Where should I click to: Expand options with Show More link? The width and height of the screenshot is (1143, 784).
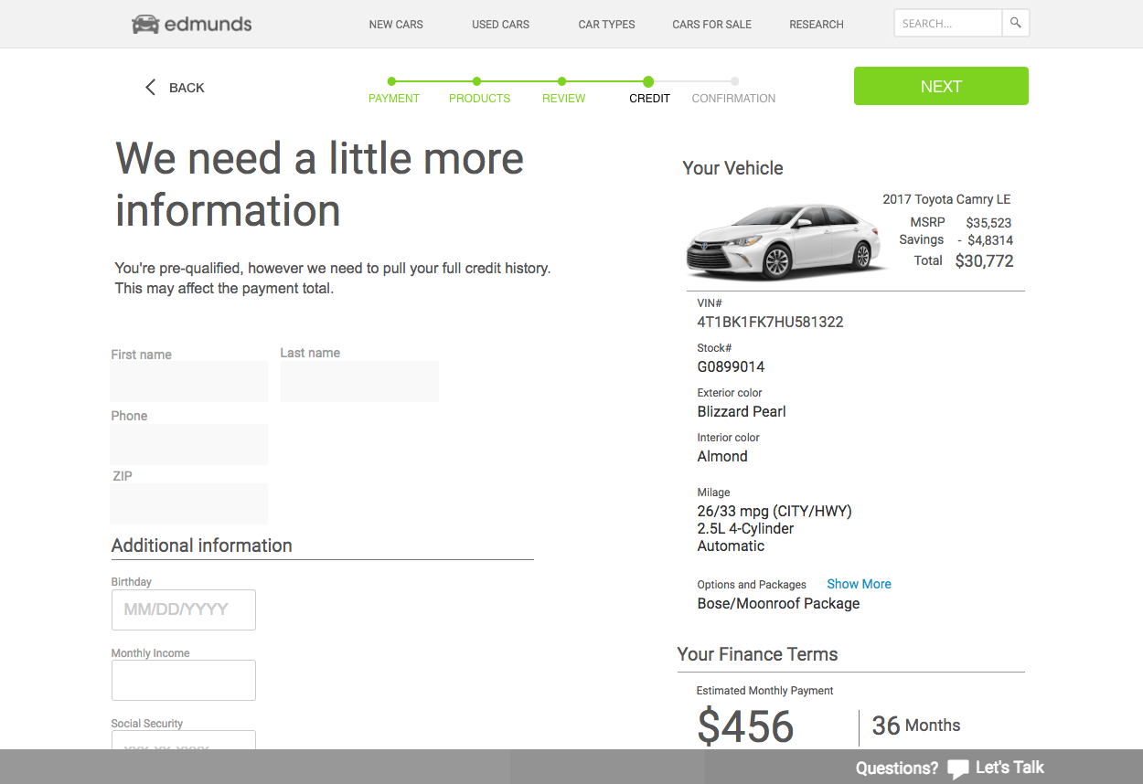click(859, 584)
